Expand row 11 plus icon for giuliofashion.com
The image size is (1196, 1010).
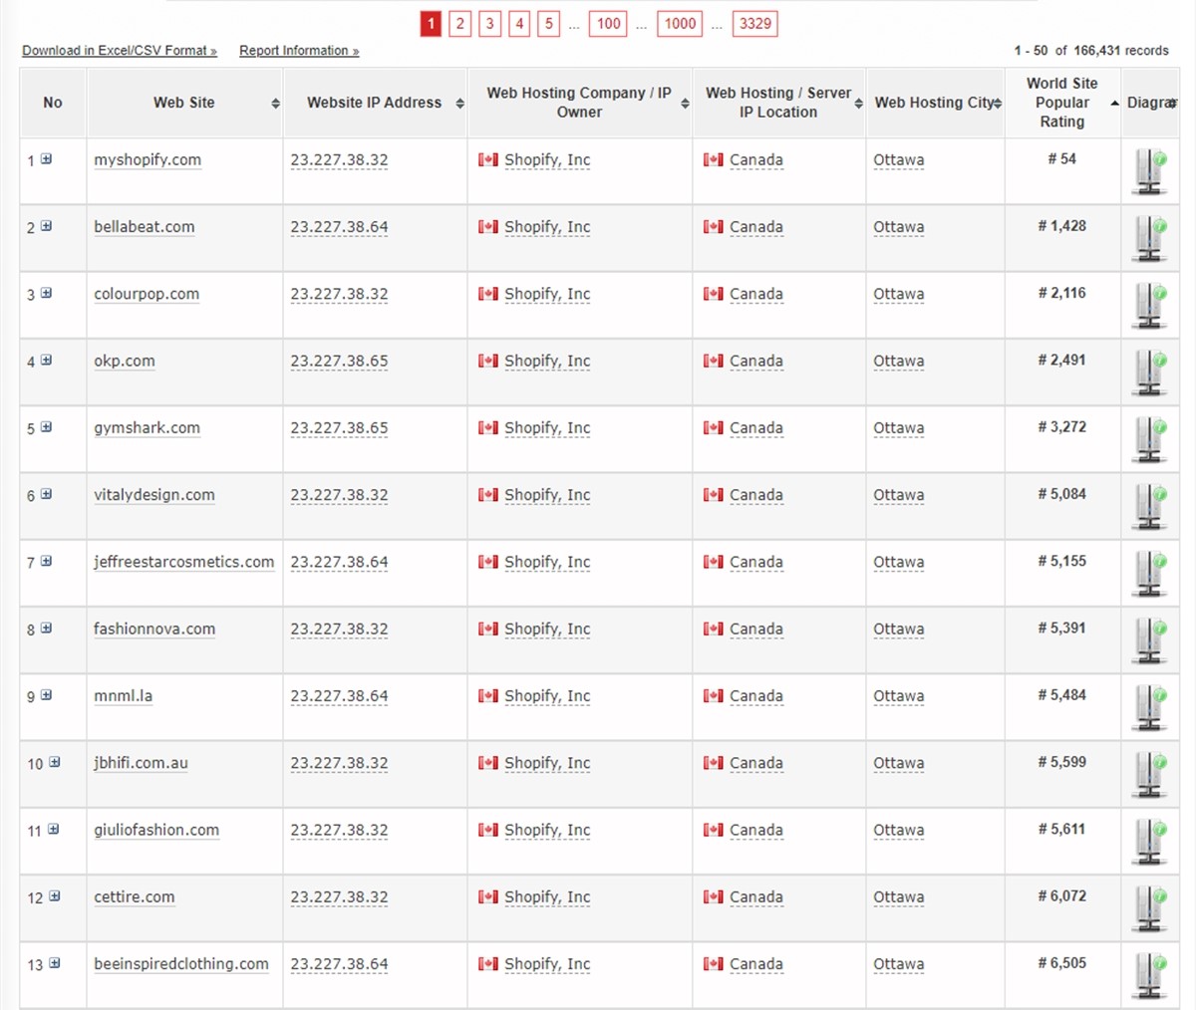(53, 829)
